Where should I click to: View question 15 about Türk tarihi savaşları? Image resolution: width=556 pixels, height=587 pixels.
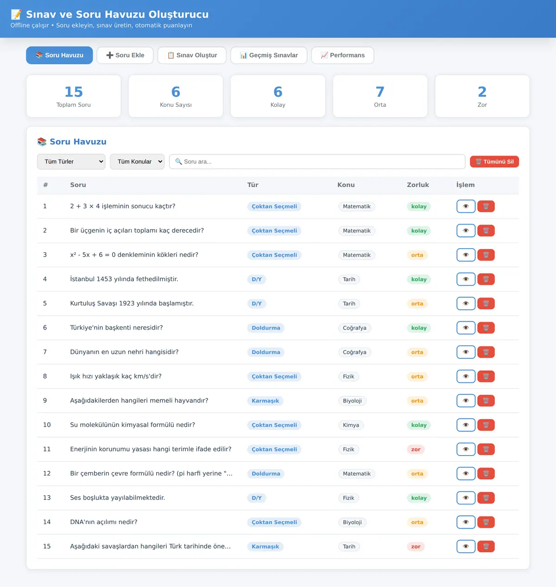point(466,547)
